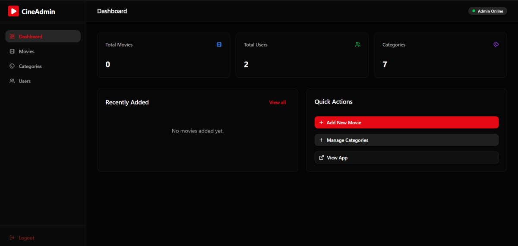
Task: Click the red CineAdmin play logo
Action: (x=13, y=11)
